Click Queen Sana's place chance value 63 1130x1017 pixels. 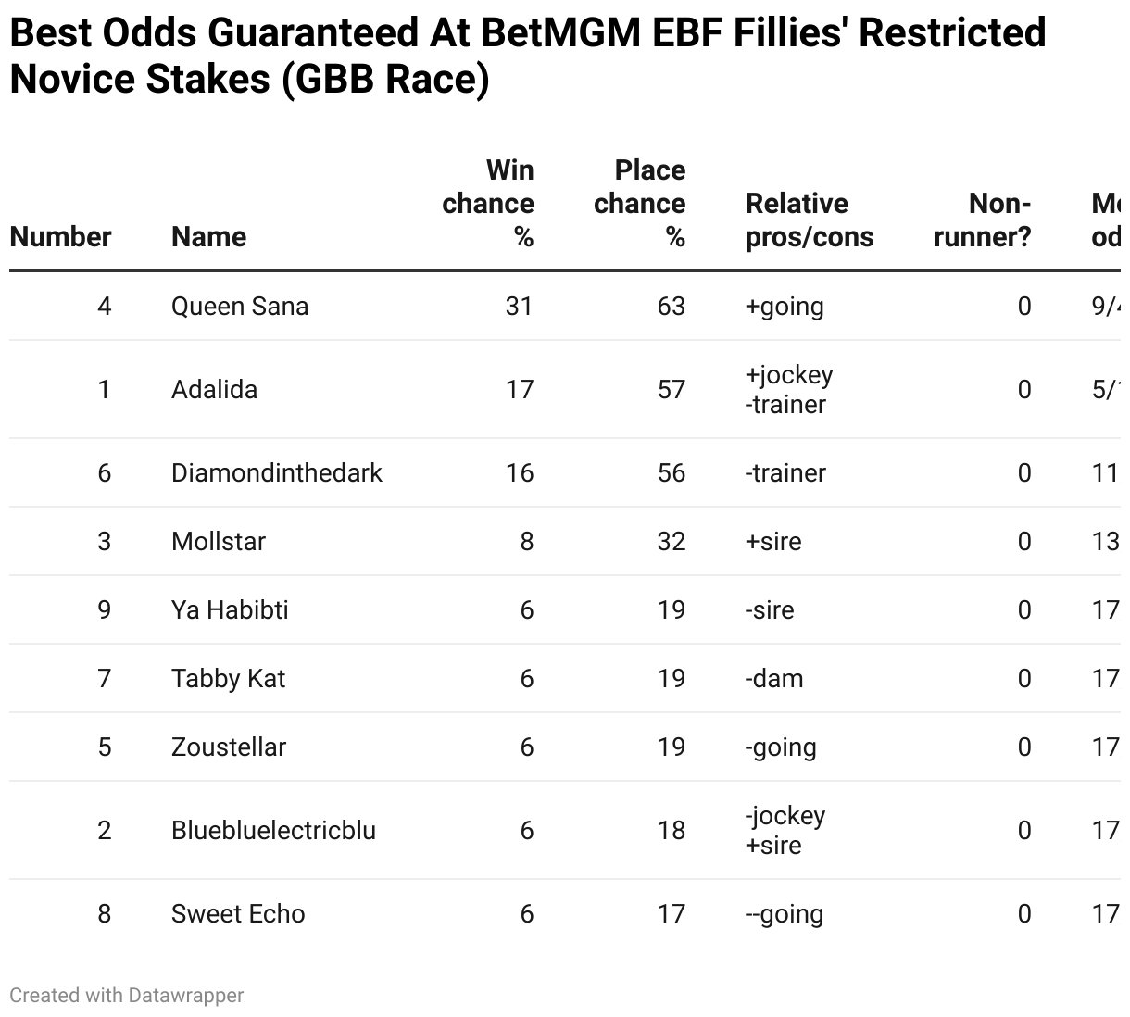coord(672,307)
